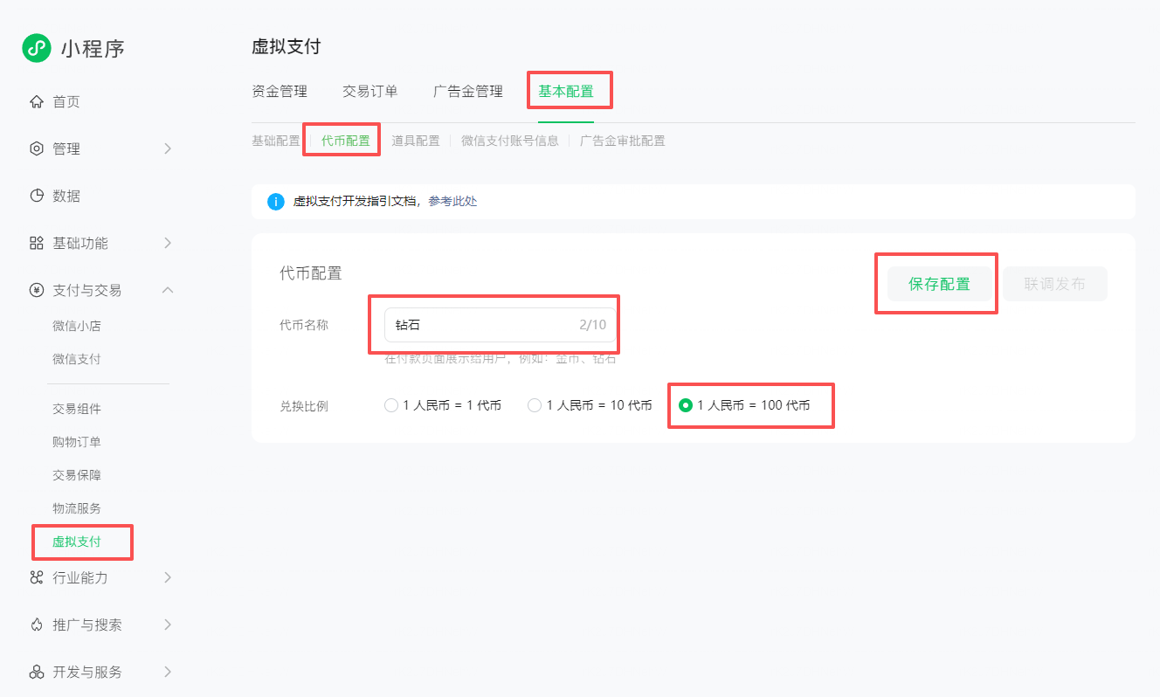Expand the 行业能力 menu chevron
1160x697 pixels.
[x=168, y=578]
